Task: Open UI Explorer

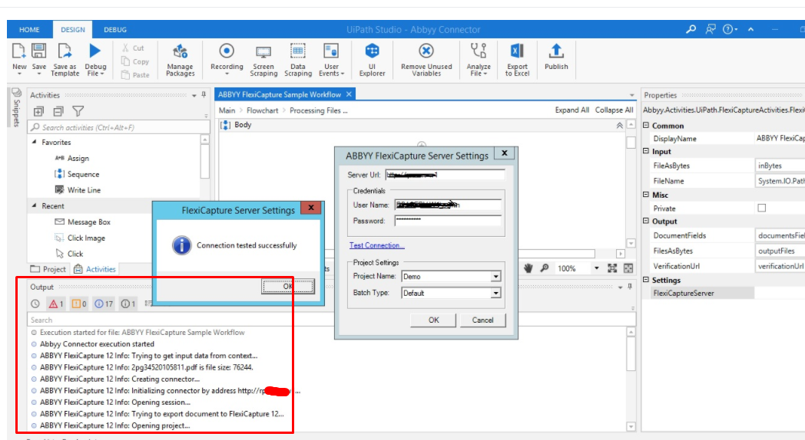Action: click(x=372, y=60)
